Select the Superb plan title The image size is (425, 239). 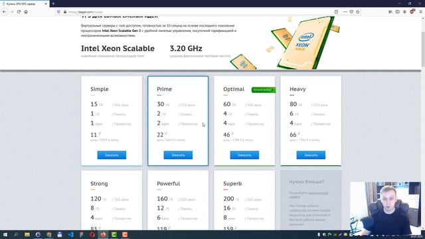pos(232,184)
